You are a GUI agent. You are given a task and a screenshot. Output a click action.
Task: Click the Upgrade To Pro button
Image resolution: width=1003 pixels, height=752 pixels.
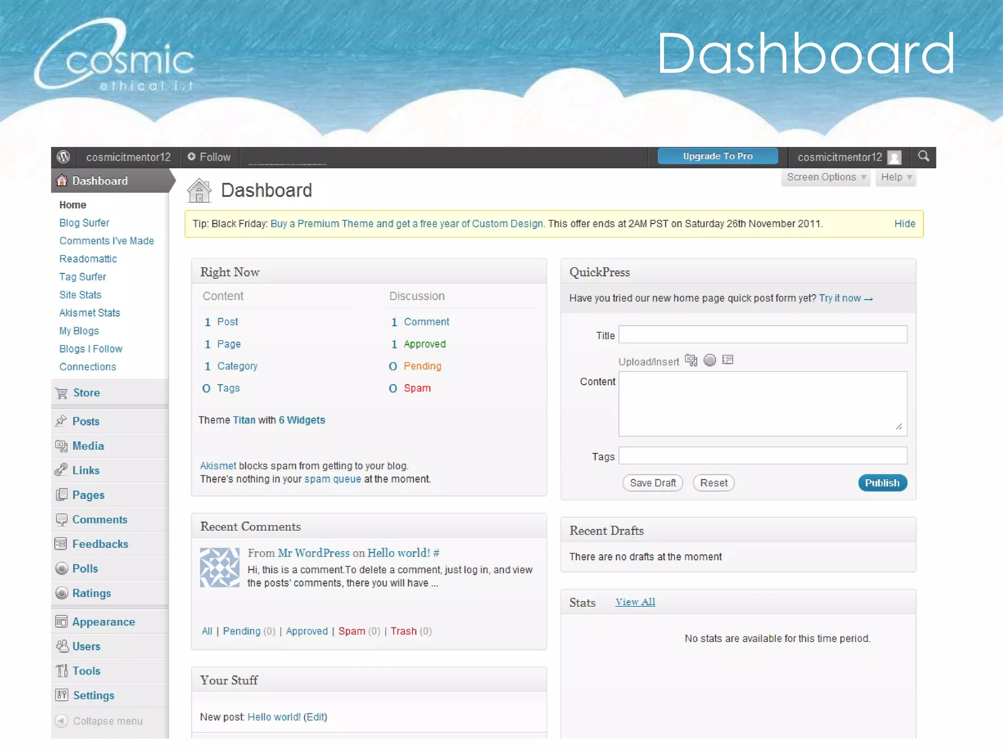717,156
